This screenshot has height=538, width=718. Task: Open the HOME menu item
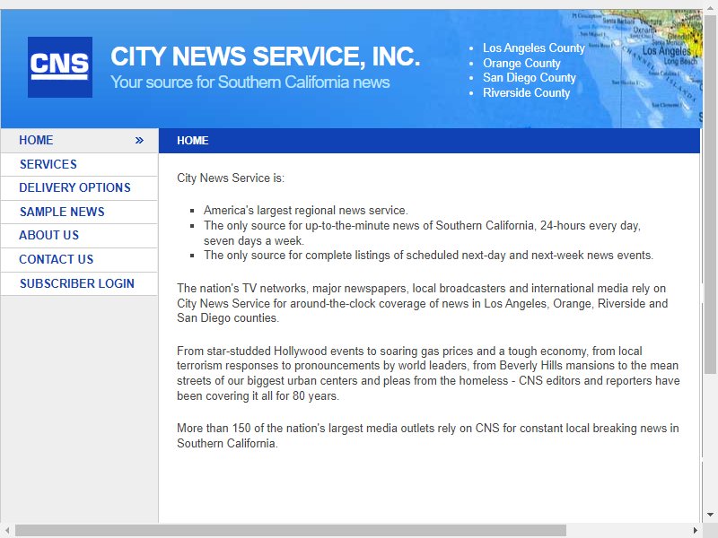pyautogui.click(x=80, y=141)
